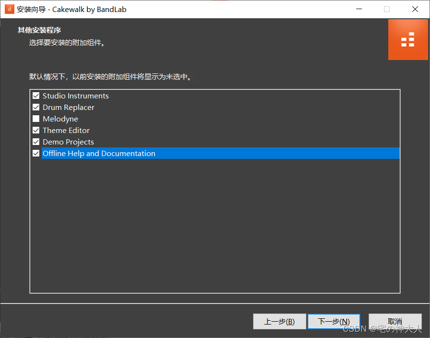Close the installer window
This screenshot has width=430, height=338.
pyautogui.click(x=415, y=9)
